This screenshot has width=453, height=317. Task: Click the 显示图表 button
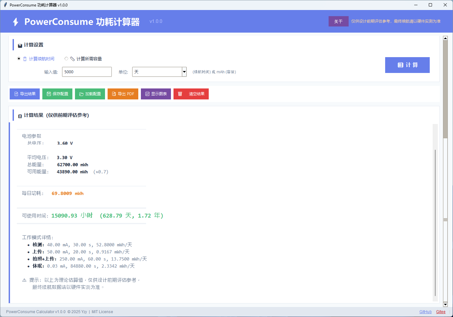pos(156,94)
